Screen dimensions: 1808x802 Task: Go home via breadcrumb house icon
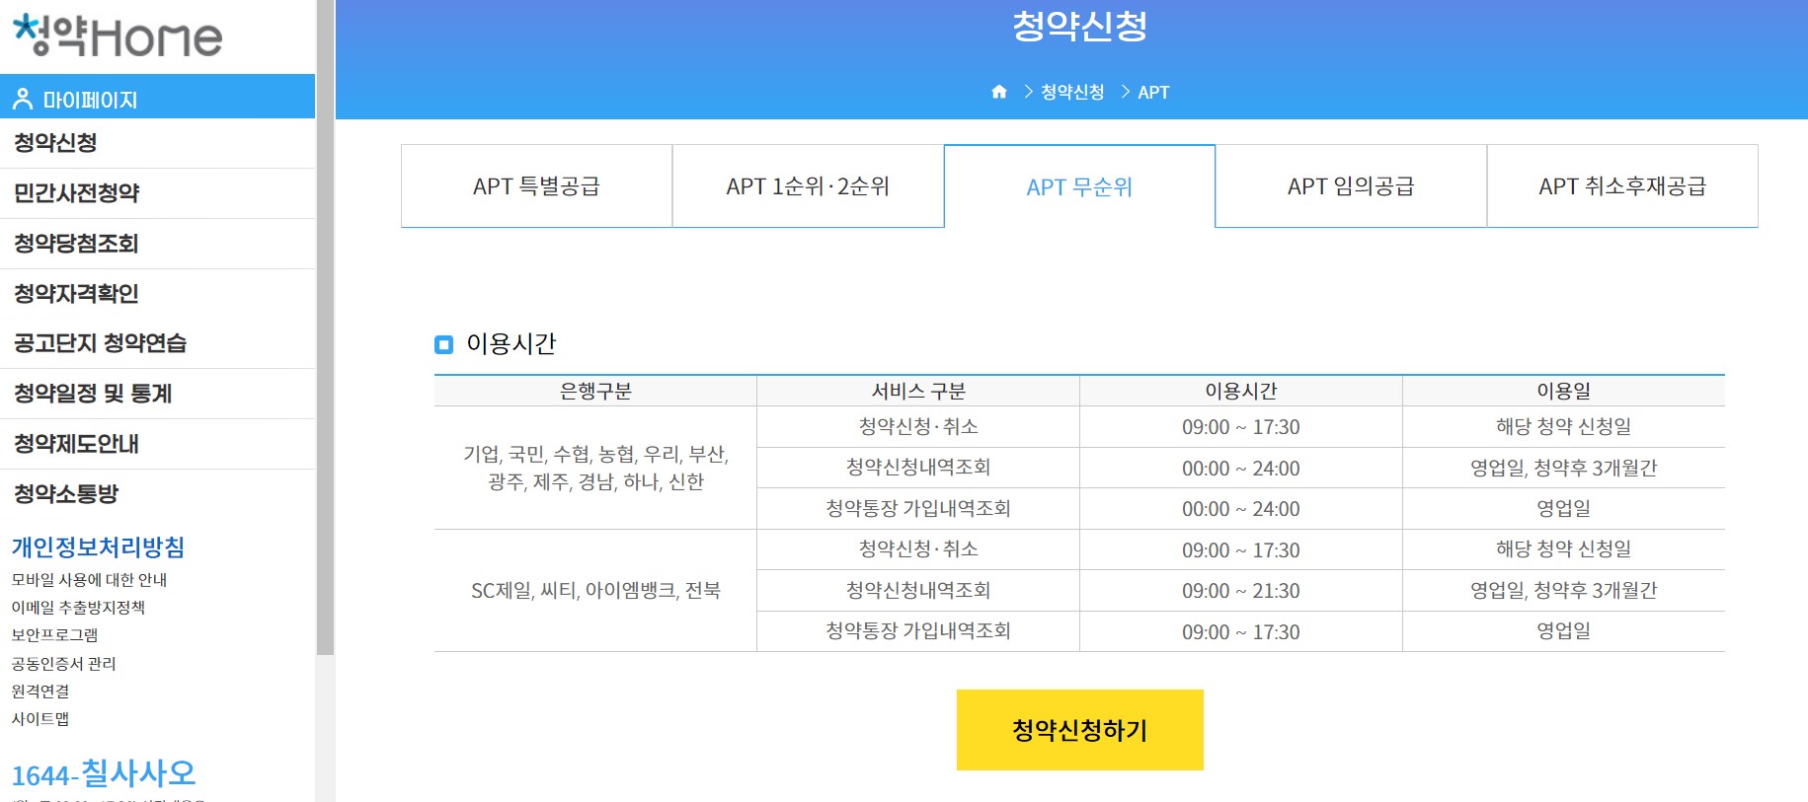tap(999, 92)
